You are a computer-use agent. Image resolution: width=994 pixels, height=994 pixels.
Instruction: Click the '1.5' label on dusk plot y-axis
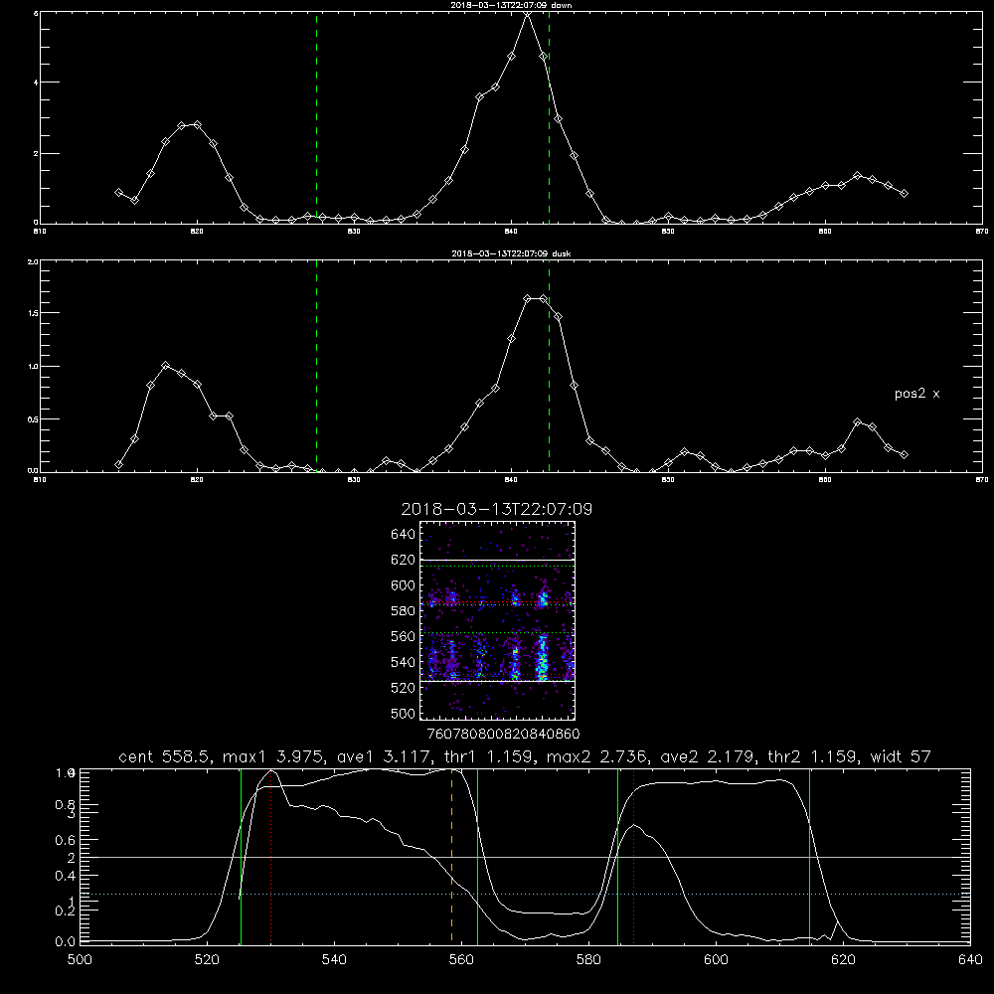[33, 313]
